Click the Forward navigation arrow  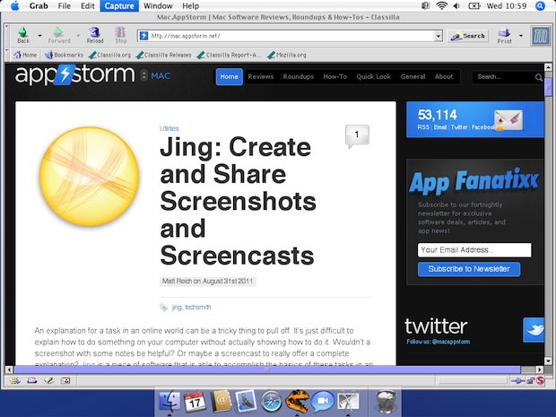click(x=59, y=35)
